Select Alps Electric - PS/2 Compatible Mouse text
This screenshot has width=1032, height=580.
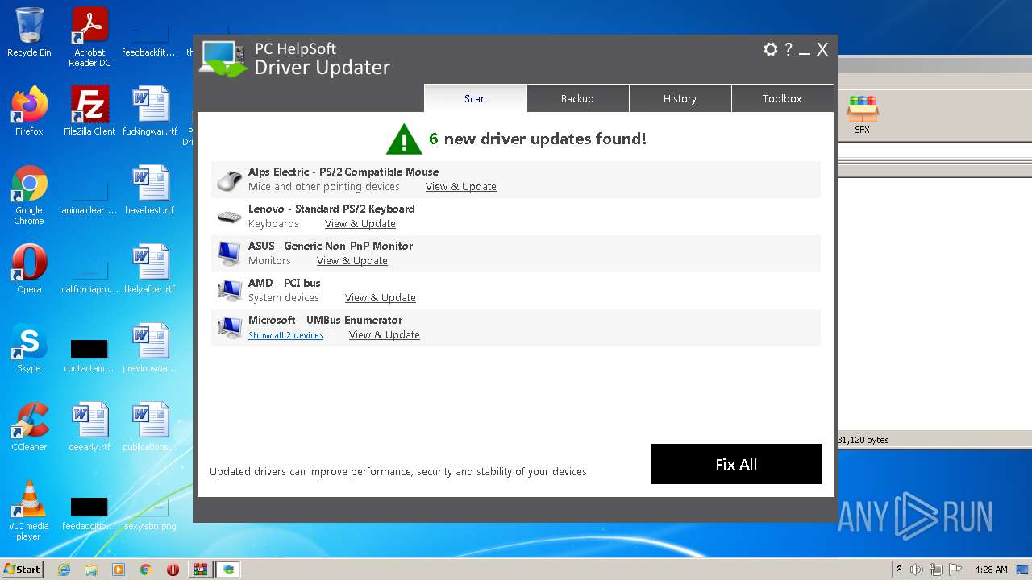pyautogui.click(x=343, y=172)
